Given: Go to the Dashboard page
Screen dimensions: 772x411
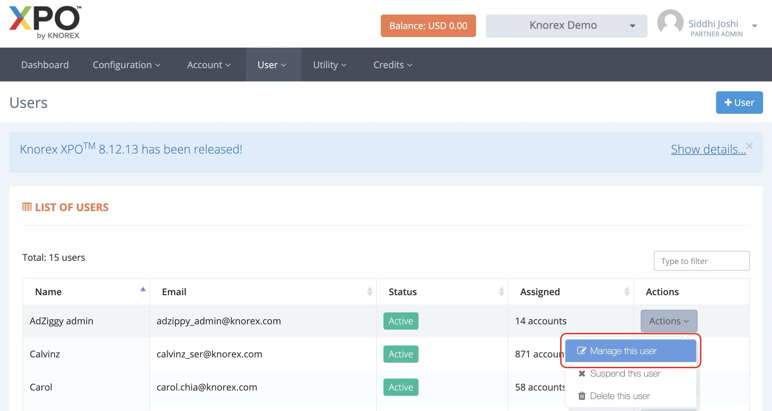Looking at the screenshot, I should (45, 65).
